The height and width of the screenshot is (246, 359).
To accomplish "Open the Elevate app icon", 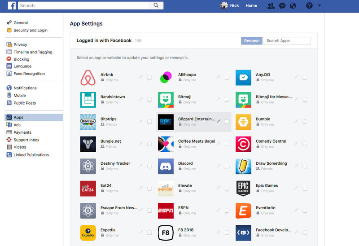I will coord(166,189).
